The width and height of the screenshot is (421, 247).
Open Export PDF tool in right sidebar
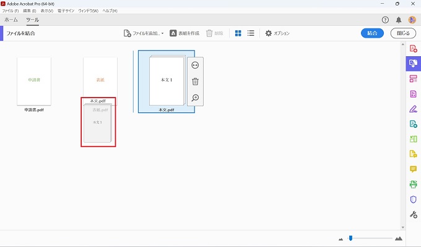(x=413, y=124)
